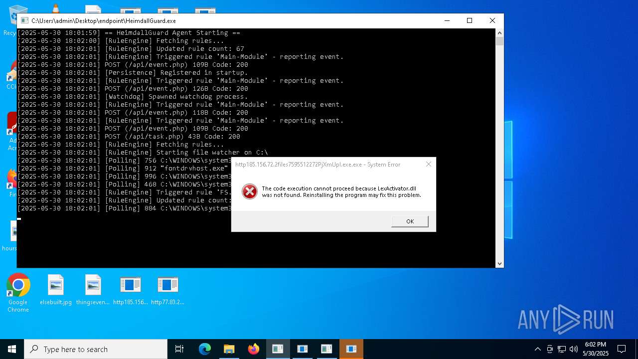Close the System Error dialog

428,165
